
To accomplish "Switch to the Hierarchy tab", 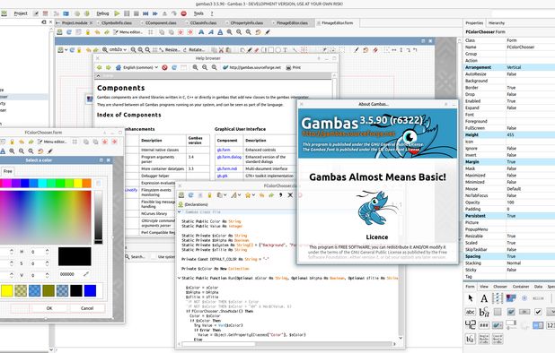I will coord(497,23).
